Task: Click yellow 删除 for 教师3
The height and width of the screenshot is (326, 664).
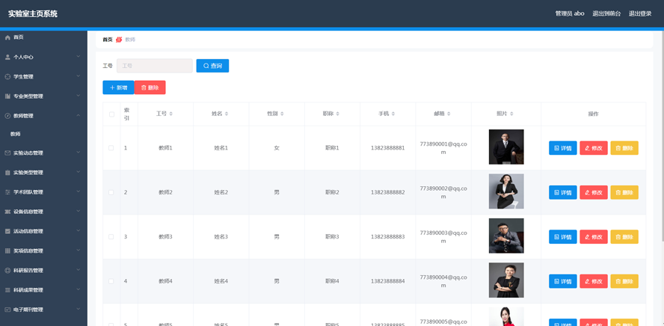Action: click(624, 237)
